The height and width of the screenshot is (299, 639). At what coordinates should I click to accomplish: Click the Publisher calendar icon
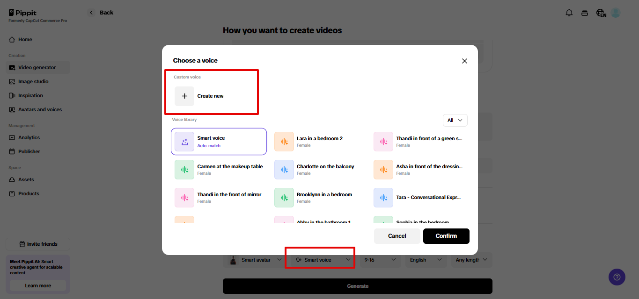point(12,151)
